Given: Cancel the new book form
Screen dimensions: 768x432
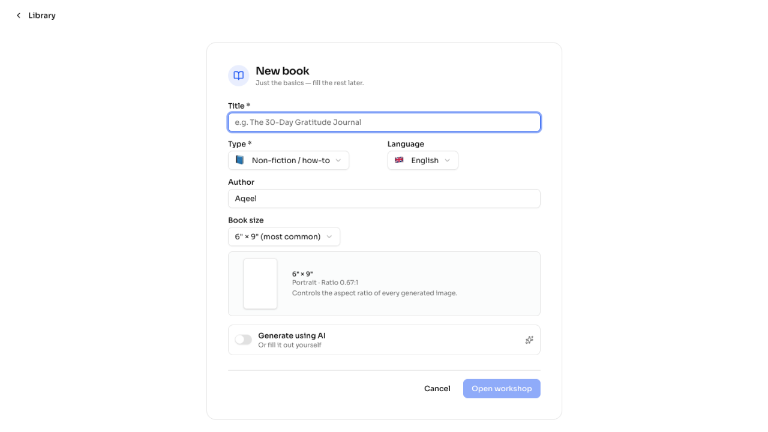Looking at the screenshot, I should 437,389.
